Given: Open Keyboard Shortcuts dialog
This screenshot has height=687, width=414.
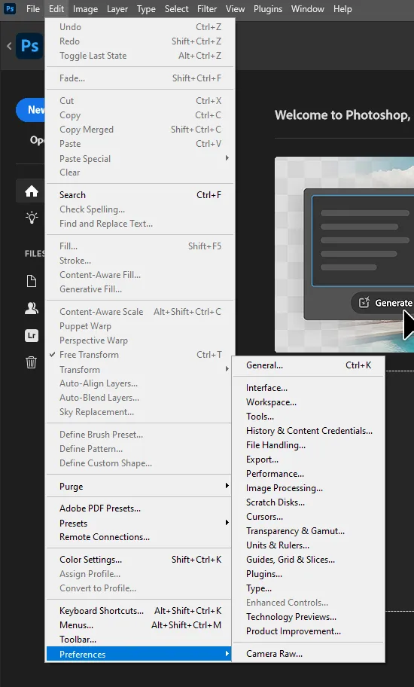Looking at the screenshot, I should click(140, 611).
